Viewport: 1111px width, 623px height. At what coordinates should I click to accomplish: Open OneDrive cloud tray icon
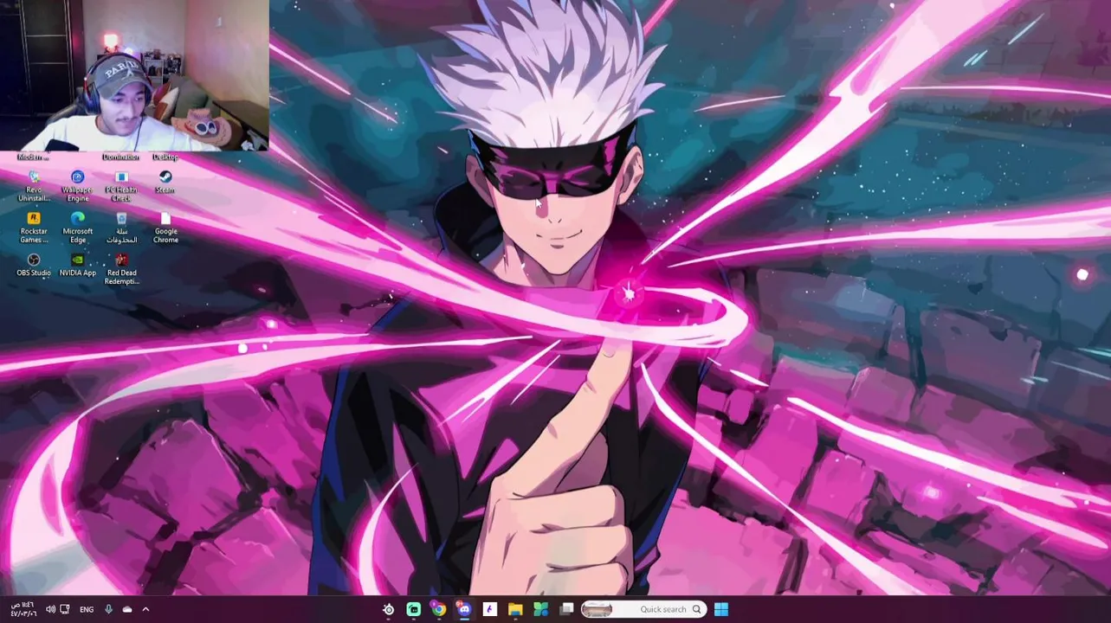coord(127,609)
